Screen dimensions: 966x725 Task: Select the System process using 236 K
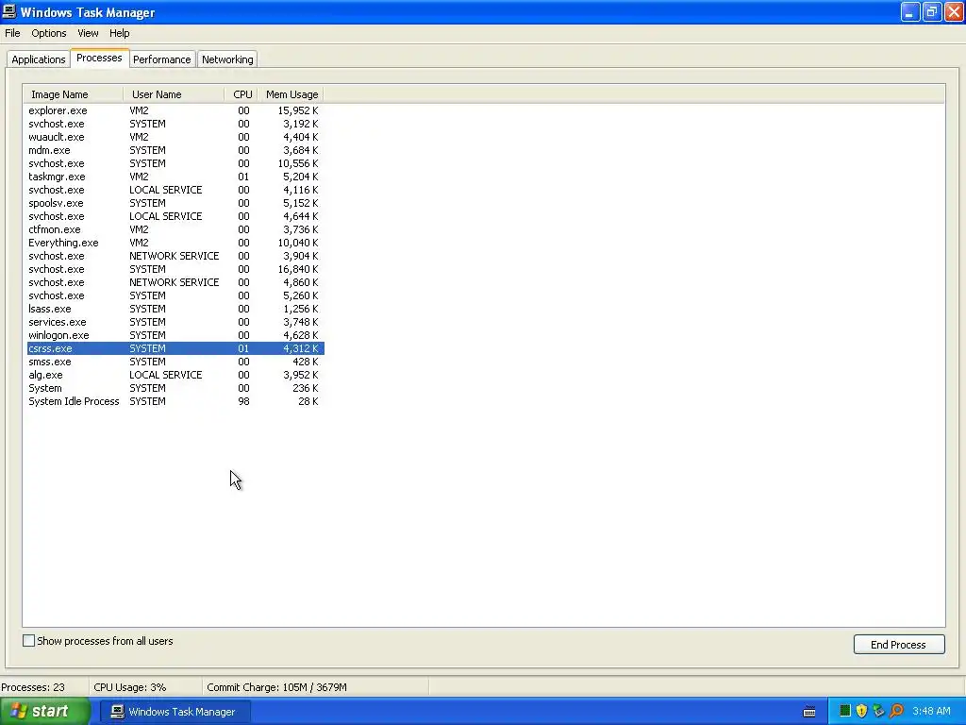(175, 388)
